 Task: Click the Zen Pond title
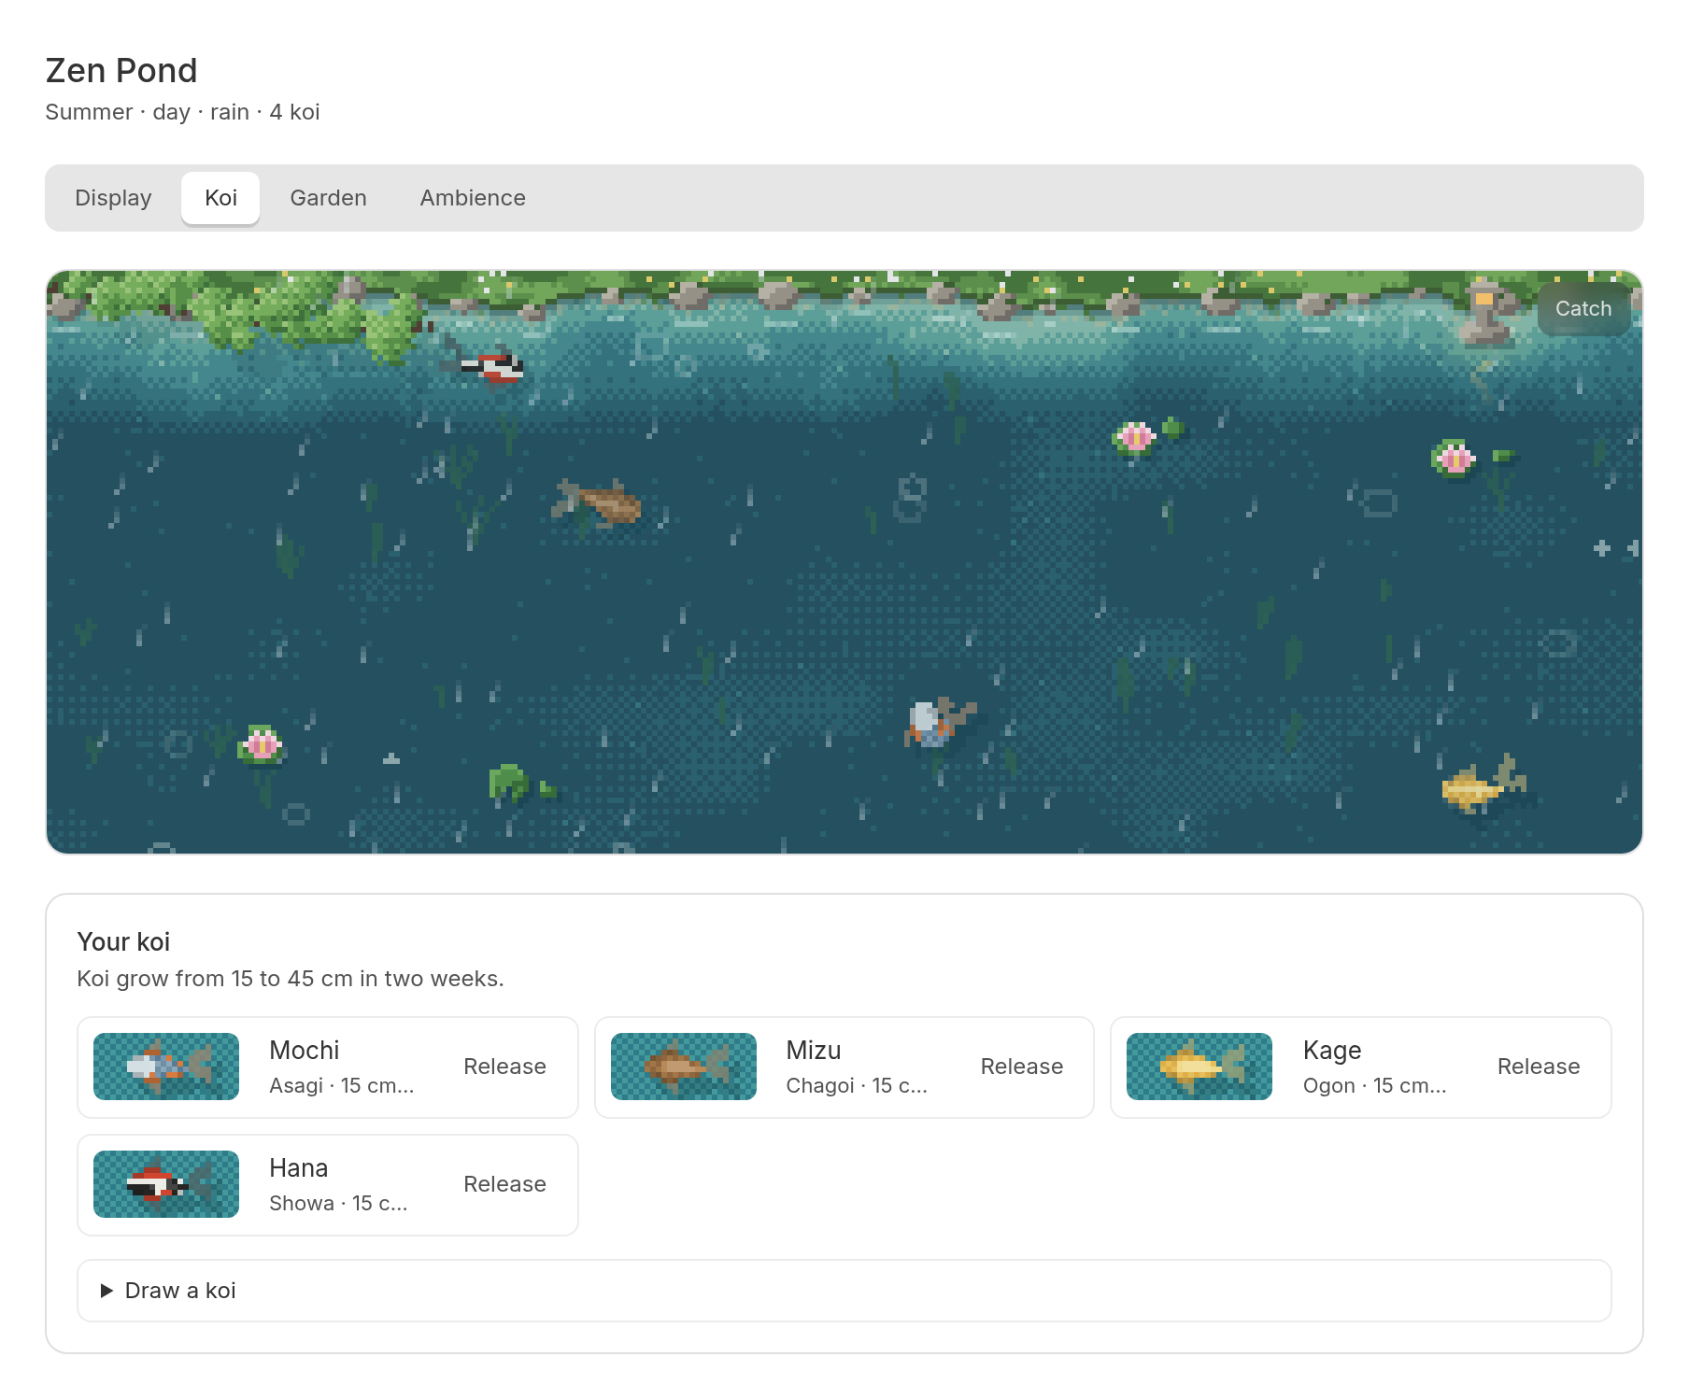pyautogui.click(x=121, y=71)
